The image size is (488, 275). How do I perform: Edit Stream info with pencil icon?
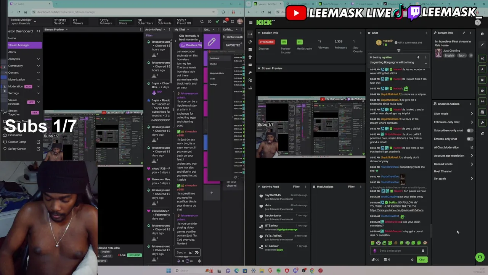[464, 33]
